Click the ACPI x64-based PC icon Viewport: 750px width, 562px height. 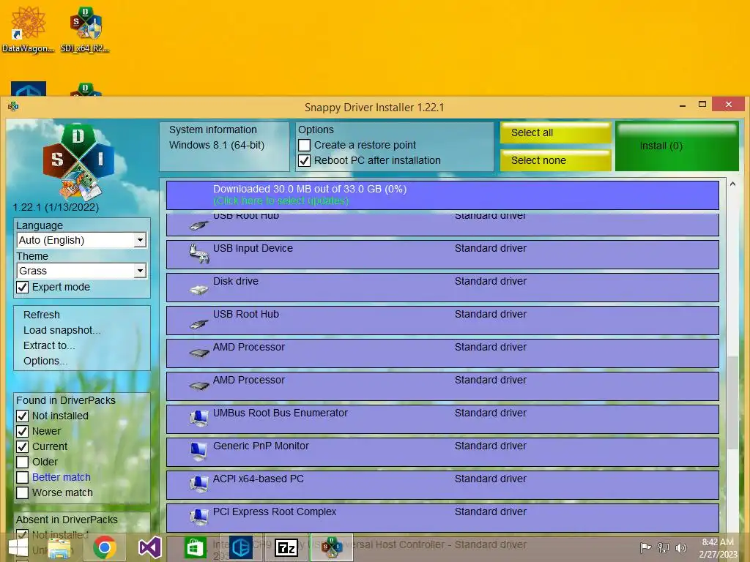coord(198,484)
